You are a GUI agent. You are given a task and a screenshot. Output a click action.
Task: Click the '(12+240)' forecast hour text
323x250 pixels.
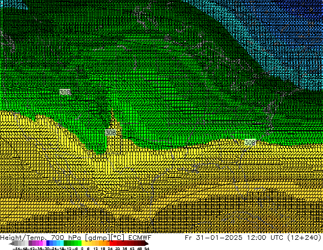304,238
